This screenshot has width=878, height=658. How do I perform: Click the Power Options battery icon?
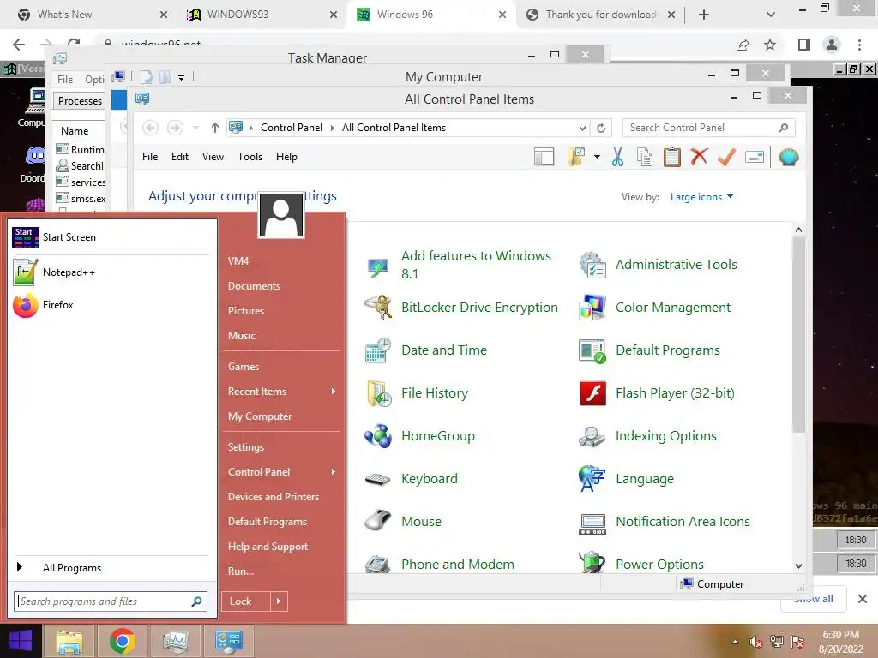(592, 562)
